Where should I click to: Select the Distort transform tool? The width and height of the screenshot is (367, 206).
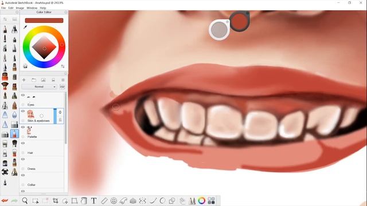75,201
